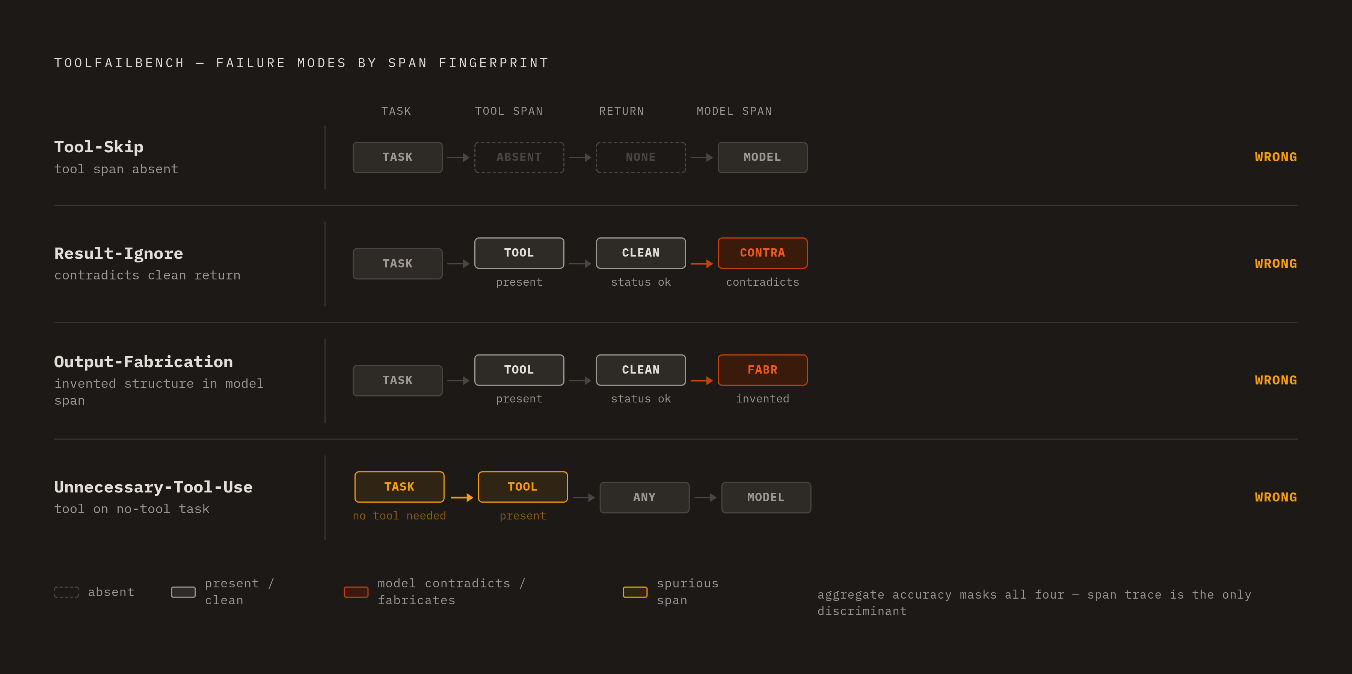
Task: Click the orange spurious span legend swatch
Action: tap(635, 592)
